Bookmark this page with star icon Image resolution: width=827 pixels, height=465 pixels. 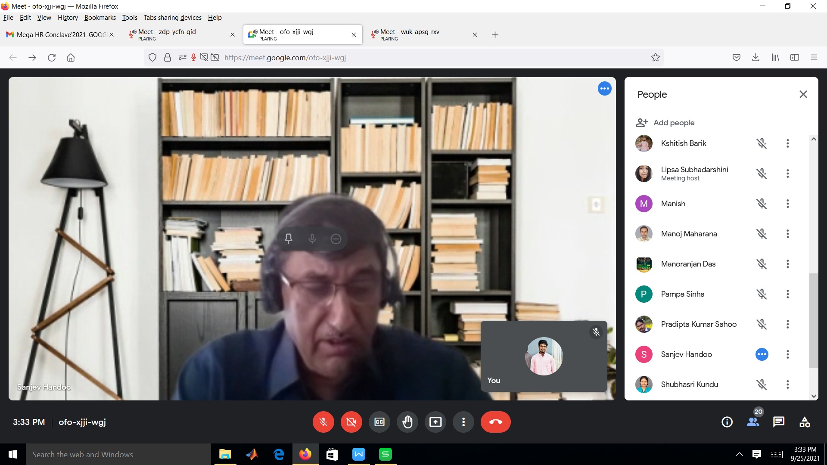click(x=655, y=58)
